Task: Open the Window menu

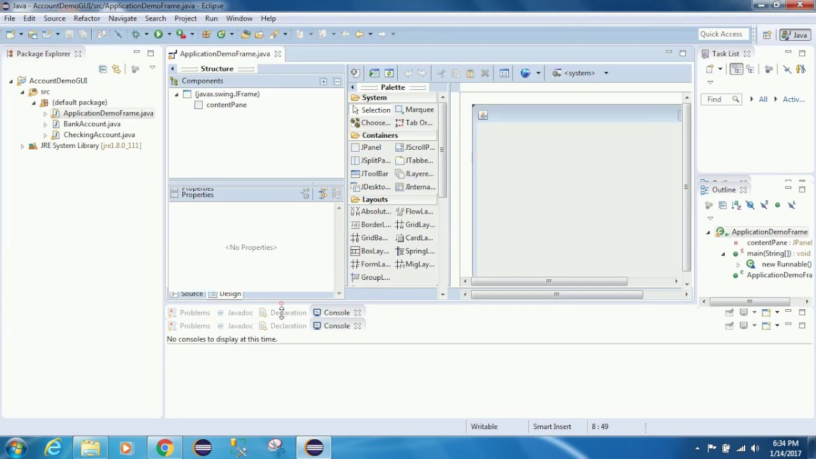Action: [239, 18]
